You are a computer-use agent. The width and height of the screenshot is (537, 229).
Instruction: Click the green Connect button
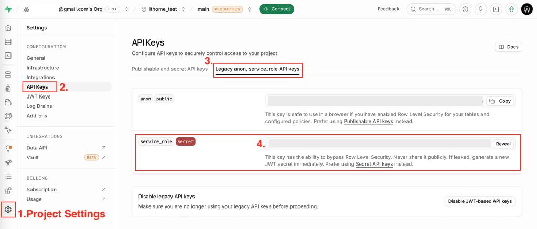point(276,9)
